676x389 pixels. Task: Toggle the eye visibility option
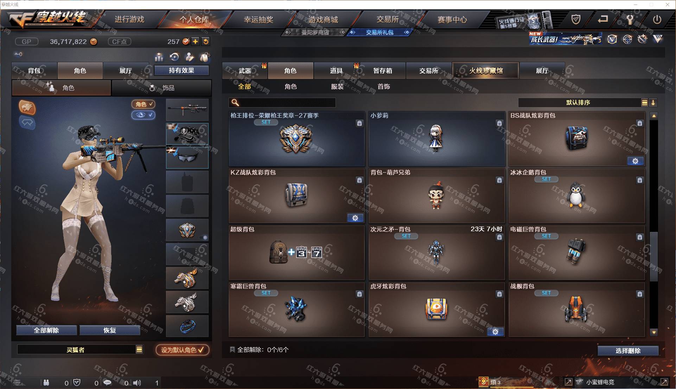coord(144,115)
